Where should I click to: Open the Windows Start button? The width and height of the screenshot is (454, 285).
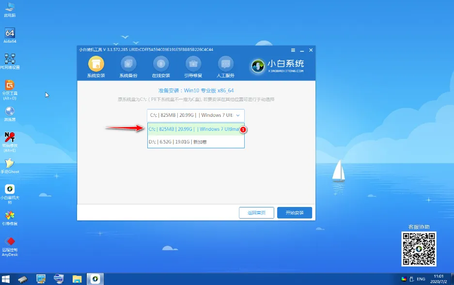(x=5, y=279)
